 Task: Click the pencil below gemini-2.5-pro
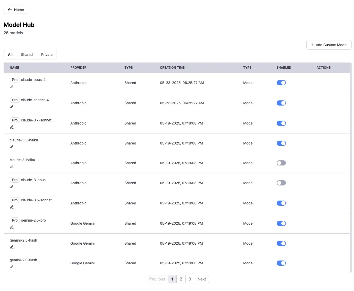(12, 227)
